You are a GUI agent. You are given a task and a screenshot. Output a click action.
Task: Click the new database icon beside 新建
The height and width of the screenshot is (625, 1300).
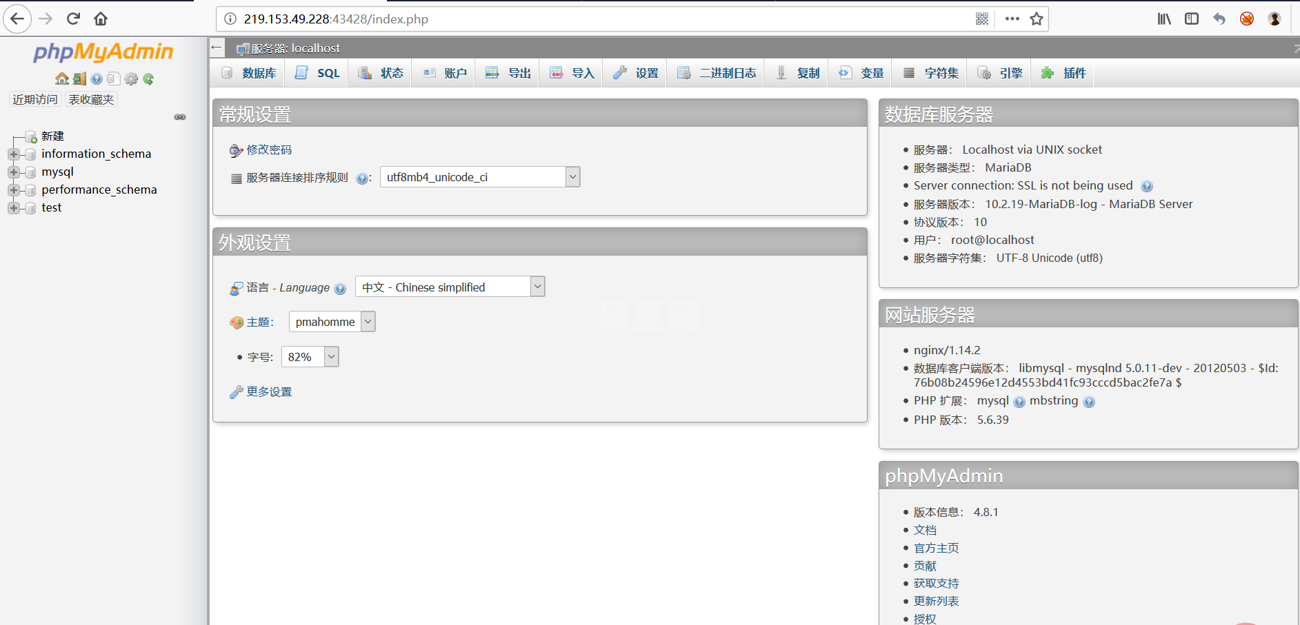(x=30, y=136)
